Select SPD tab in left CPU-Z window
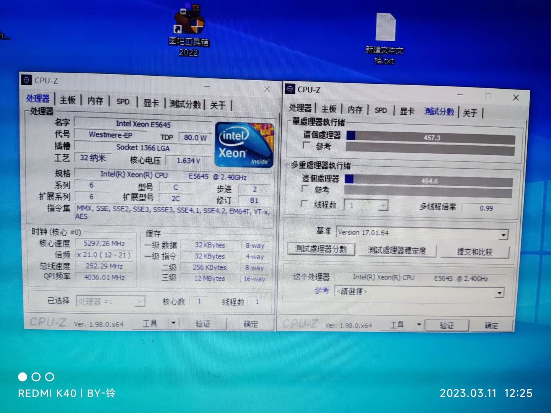Viewport: 551px width, 413px height. [123, 102]
